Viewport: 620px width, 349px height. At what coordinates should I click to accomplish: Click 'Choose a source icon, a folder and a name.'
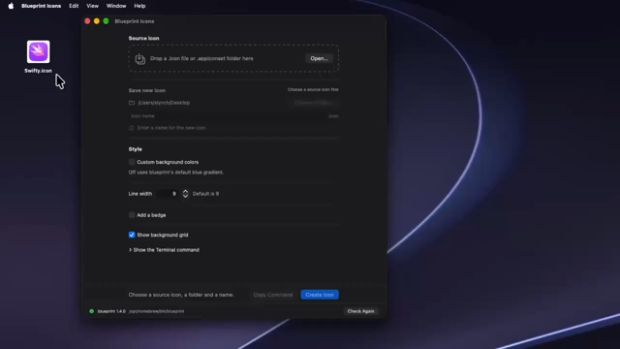coord(181,295)
